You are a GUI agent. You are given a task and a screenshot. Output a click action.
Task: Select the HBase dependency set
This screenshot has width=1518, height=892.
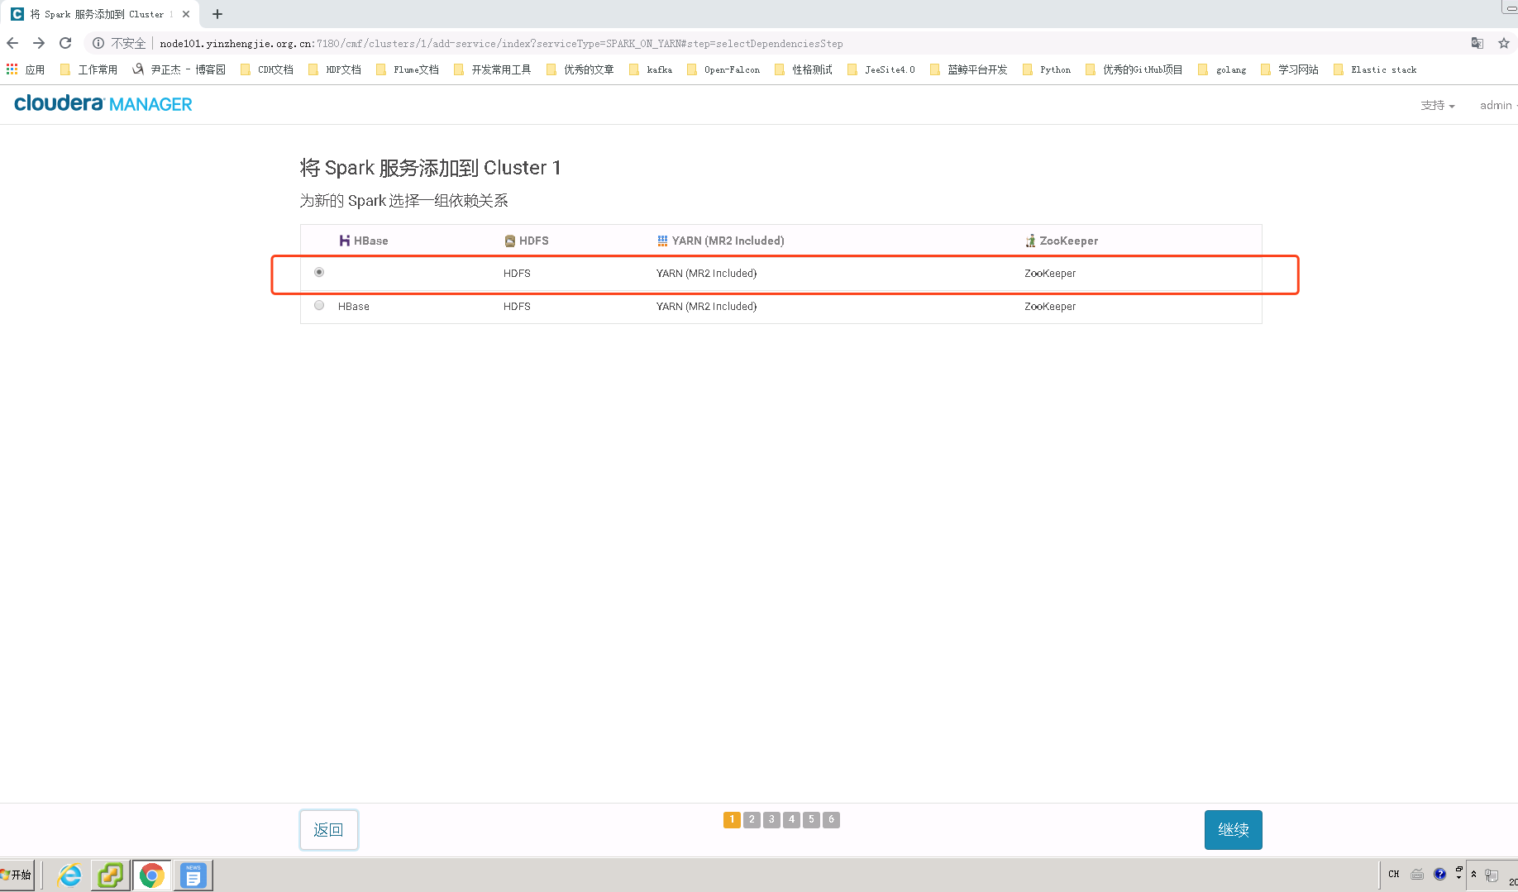[x=318, y=305]
